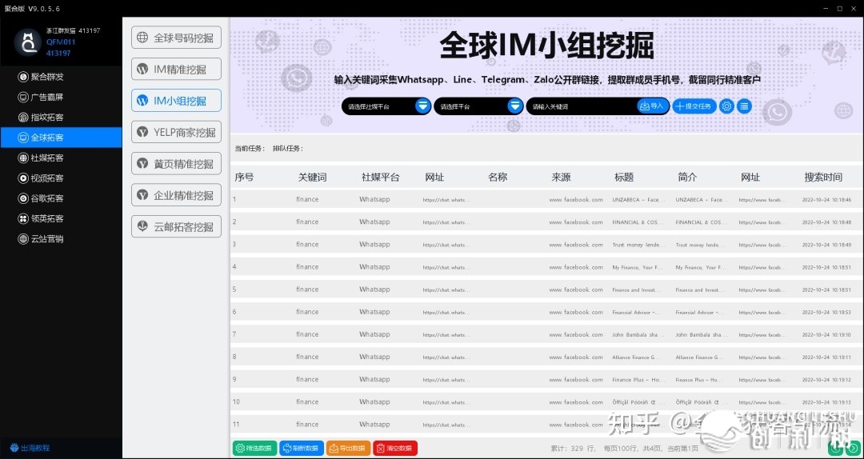Switch to the YELP商家挖掘 tab
Image resolution: width=864 pixels, height=459 pixels.
pyautogui.click(x=176, y=132)
